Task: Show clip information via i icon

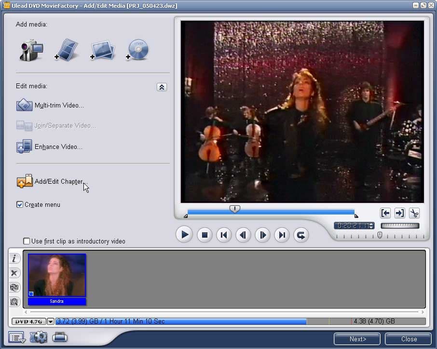Action: 14,258
